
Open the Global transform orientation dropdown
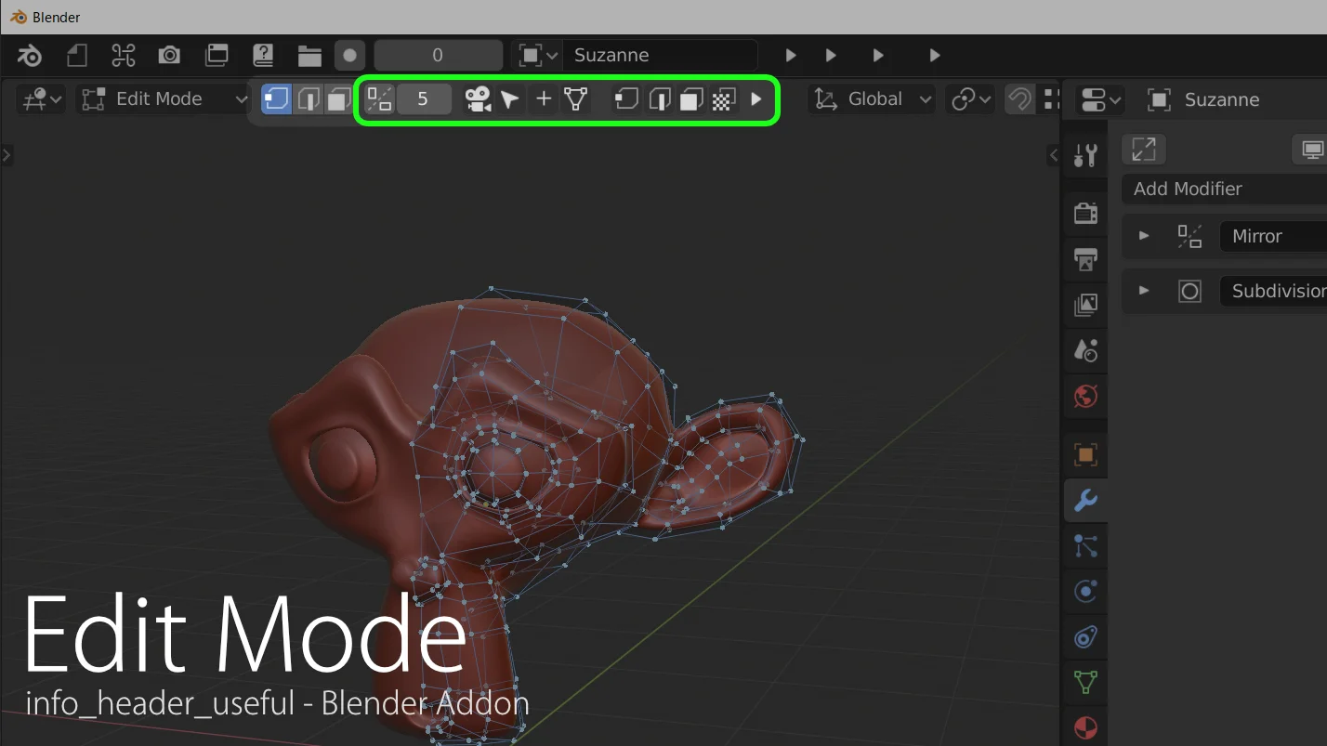click(x=873, y=98)
